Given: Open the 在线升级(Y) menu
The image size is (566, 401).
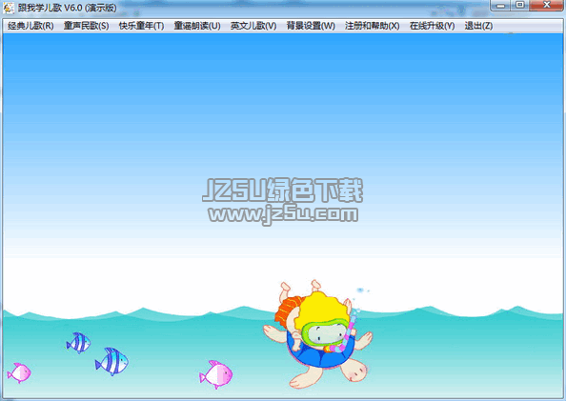Looking at the screenshot, I should [x=432, y=26].
